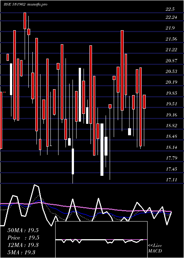Click the 17.45 price axis label
184x258 pixels.
pos(171,169)
